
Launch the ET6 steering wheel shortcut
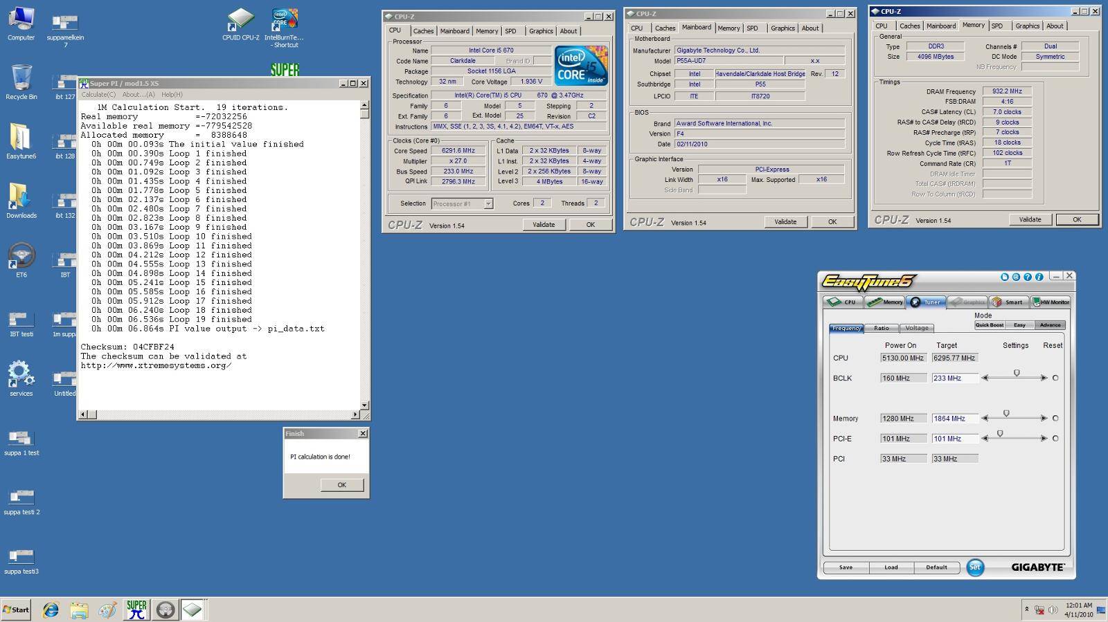pos(21,260)
